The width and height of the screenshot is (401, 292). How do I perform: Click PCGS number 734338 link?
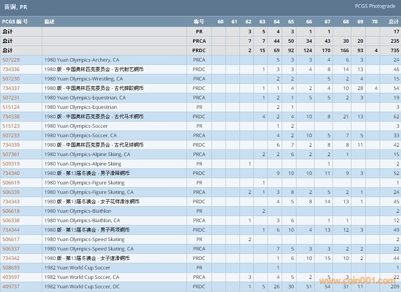click(11, 117)
